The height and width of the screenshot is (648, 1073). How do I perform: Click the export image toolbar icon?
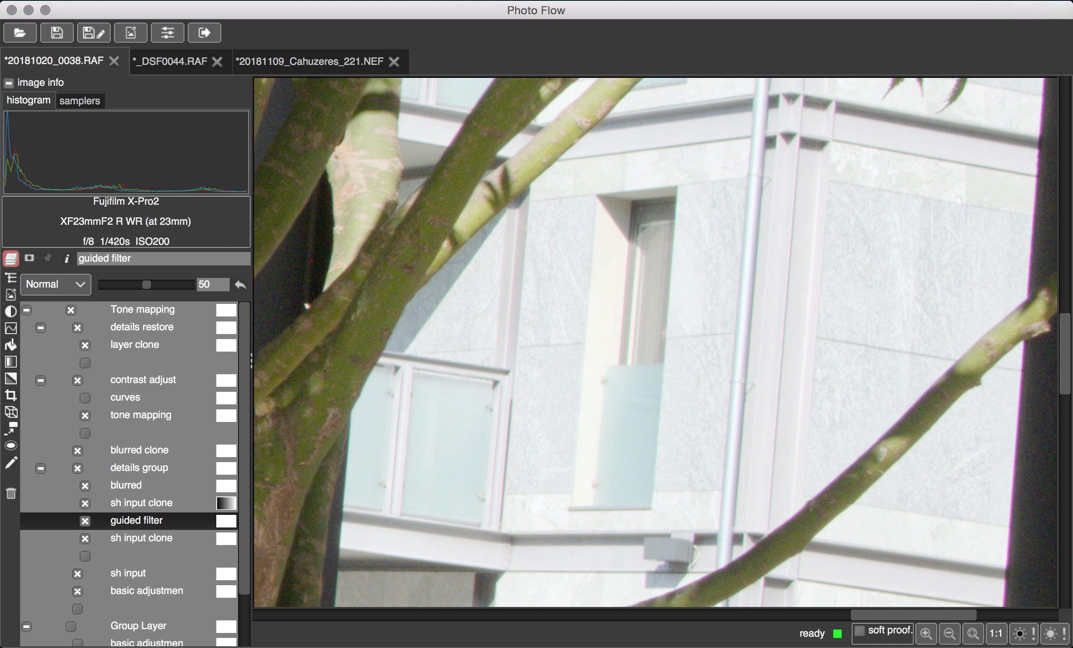point(131,33)
